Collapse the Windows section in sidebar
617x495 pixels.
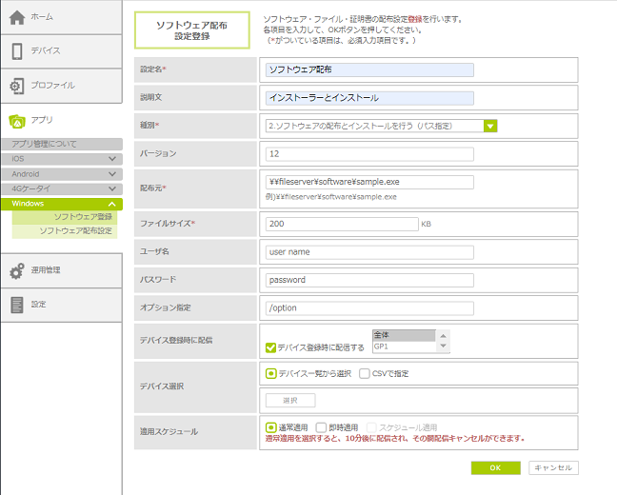tap(112, 205)
